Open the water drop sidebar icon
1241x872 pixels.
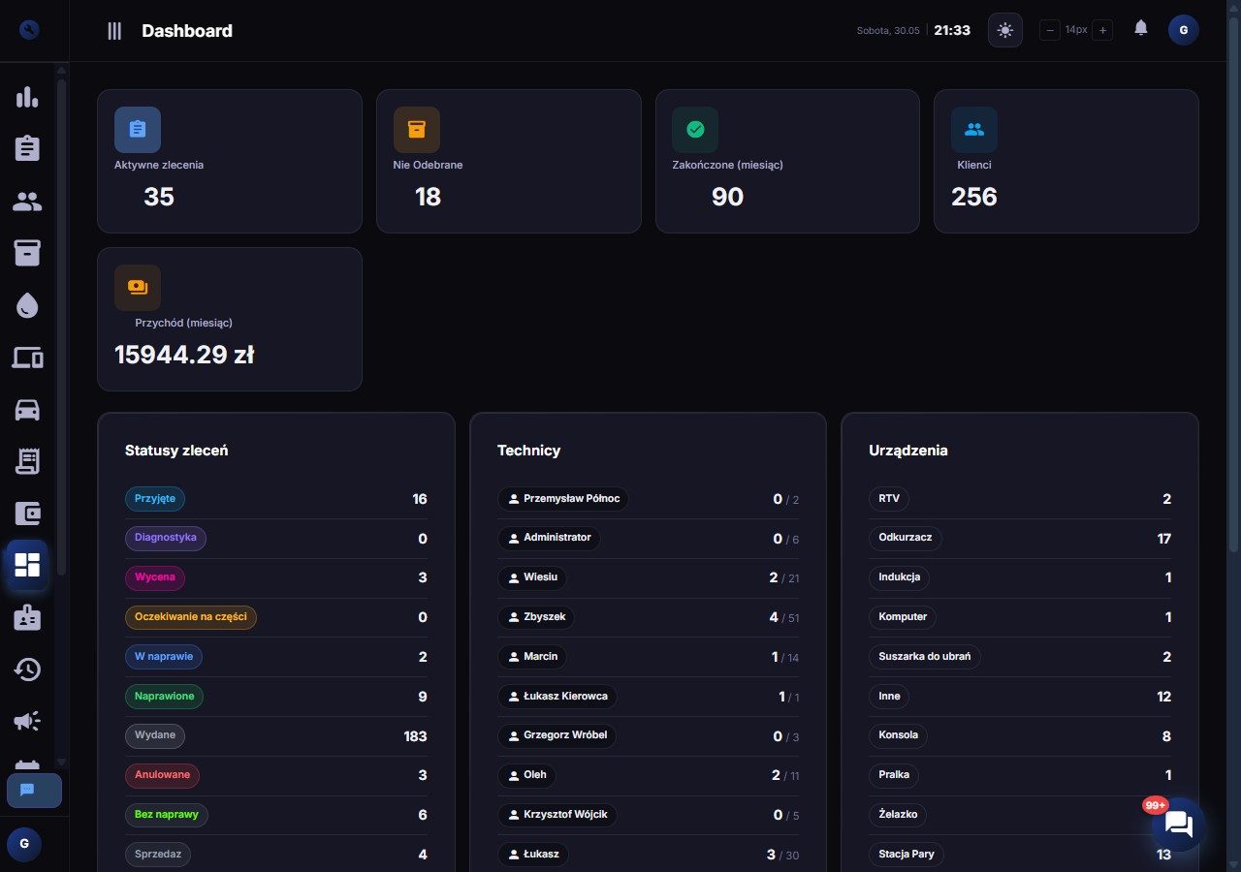pos(27,306)
